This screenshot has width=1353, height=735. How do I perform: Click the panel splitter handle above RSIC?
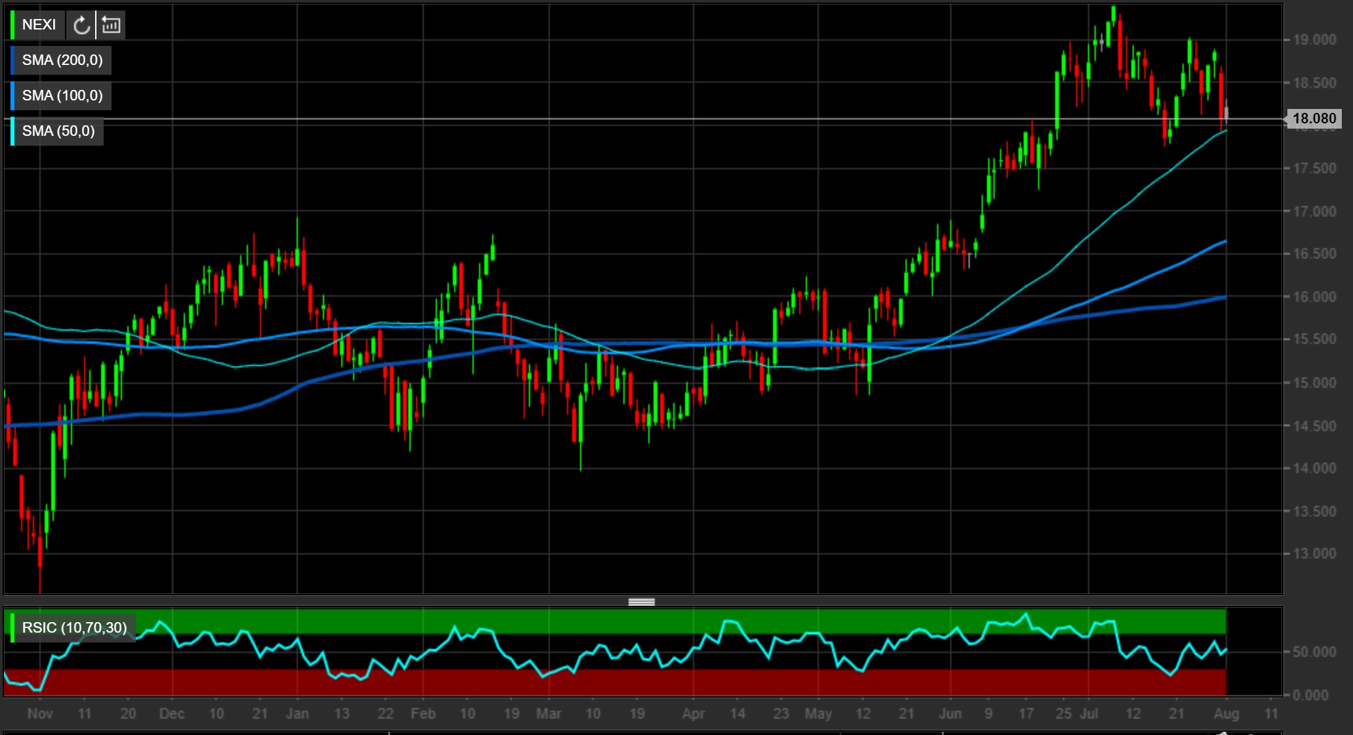click(x=642, y=602)
